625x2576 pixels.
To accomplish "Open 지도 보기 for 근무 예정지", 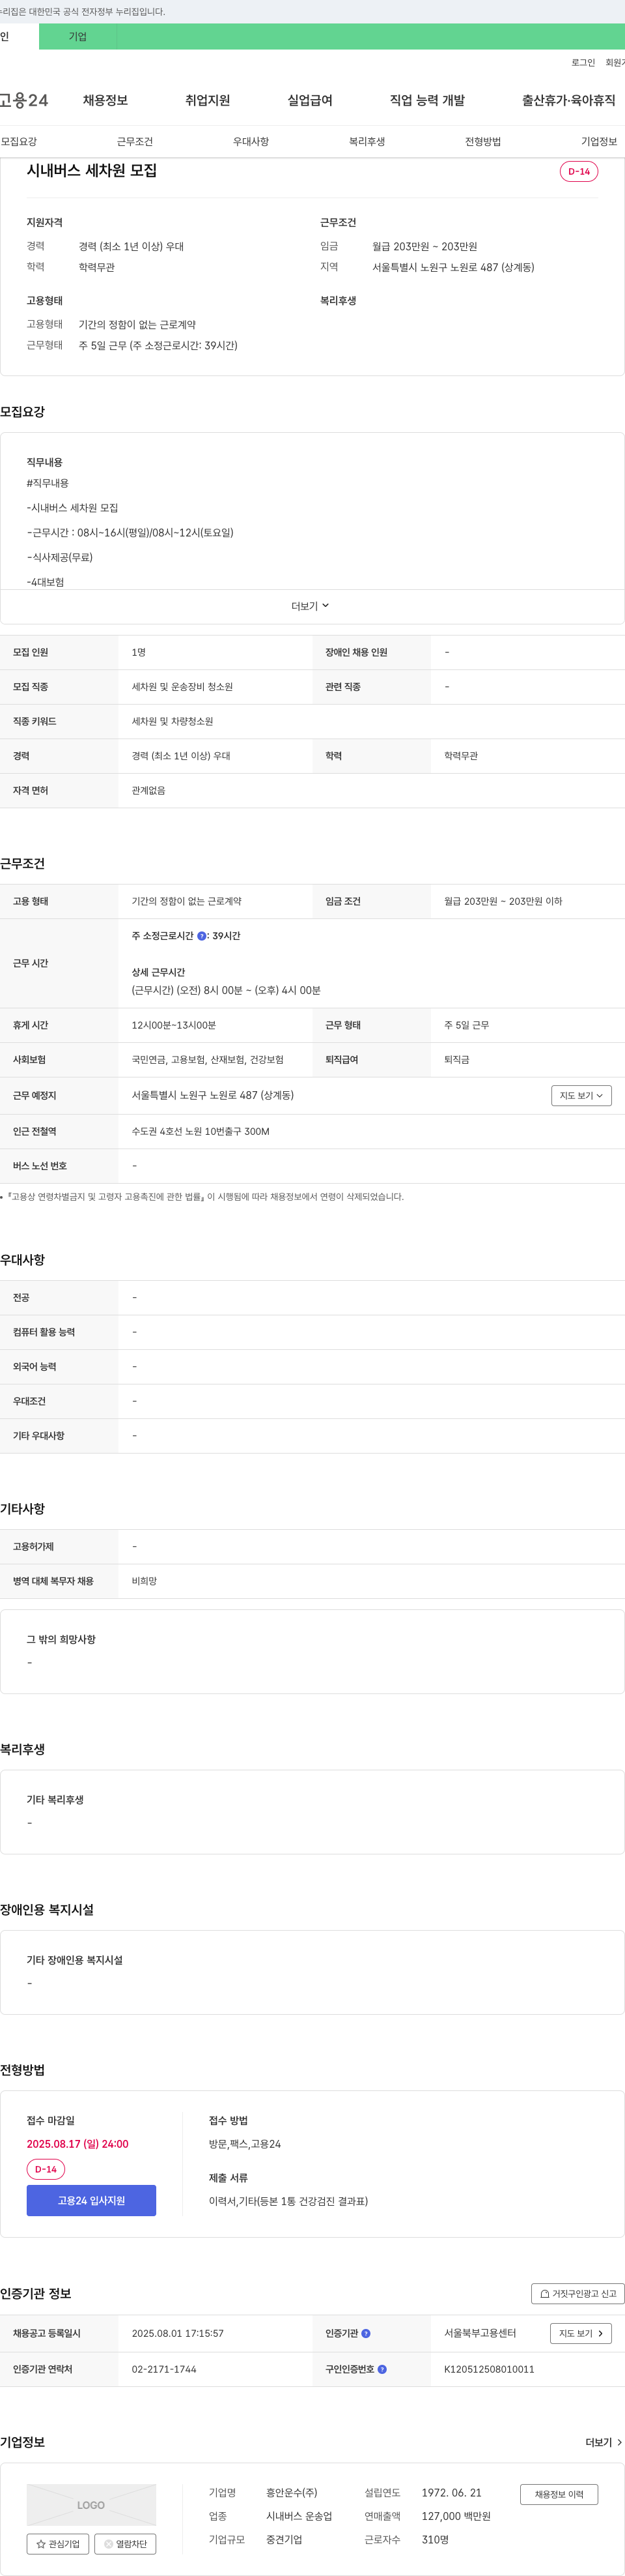I will tap(581, 1095).
